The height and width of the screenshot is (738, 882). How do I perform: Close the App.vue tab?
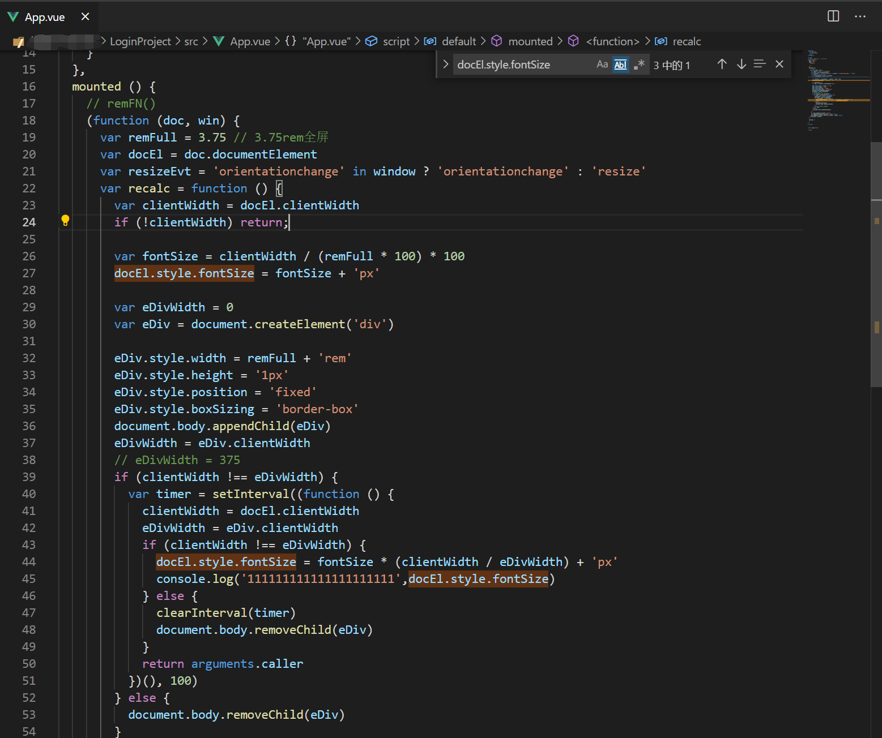coord(85,16)
